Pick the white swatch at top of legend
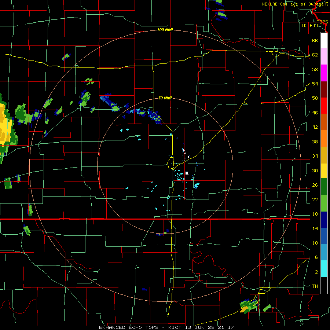Image resolution: width=330 pixels, height=330 pixels. 324,40
